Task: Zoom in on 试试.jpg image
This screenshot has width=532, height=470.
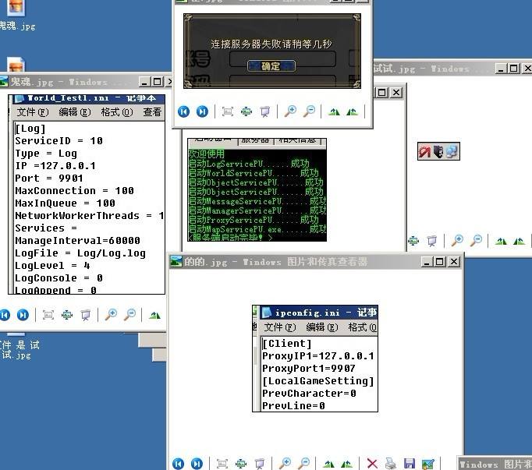Action: pyautogui.click(x=457, y=240)
